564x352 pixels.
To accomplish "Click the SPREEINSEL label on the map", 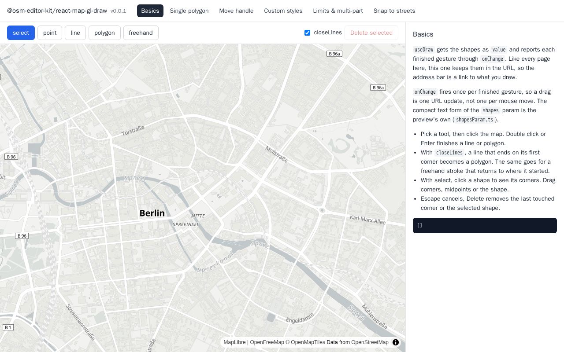I will pos(186,224).
